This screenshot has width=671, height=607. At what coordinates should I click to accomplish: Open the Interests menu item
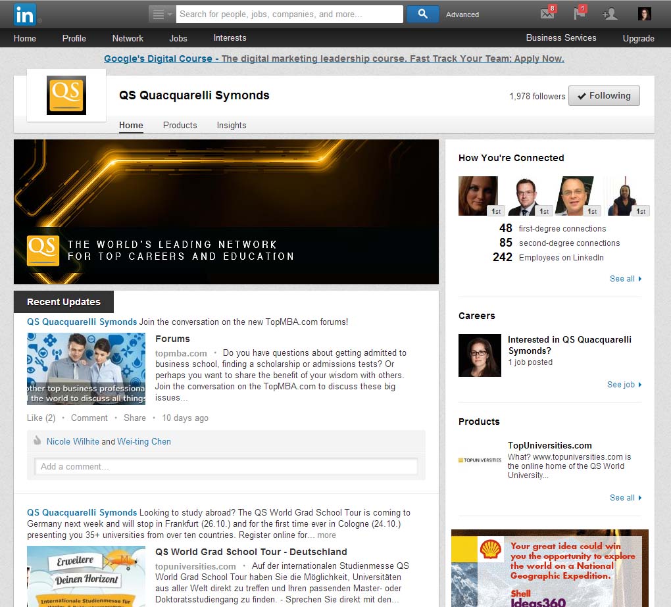tap(230, 37)
